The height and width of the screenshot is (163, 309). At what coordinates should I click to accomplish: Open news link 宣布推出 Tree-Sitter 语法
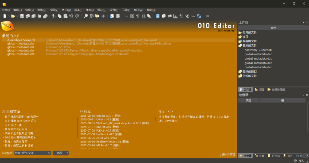21,121
